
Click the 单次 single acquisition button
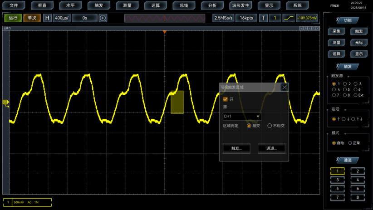point(32,18)
